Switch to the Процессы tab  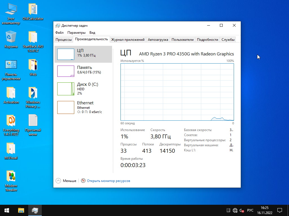(64, 40)
